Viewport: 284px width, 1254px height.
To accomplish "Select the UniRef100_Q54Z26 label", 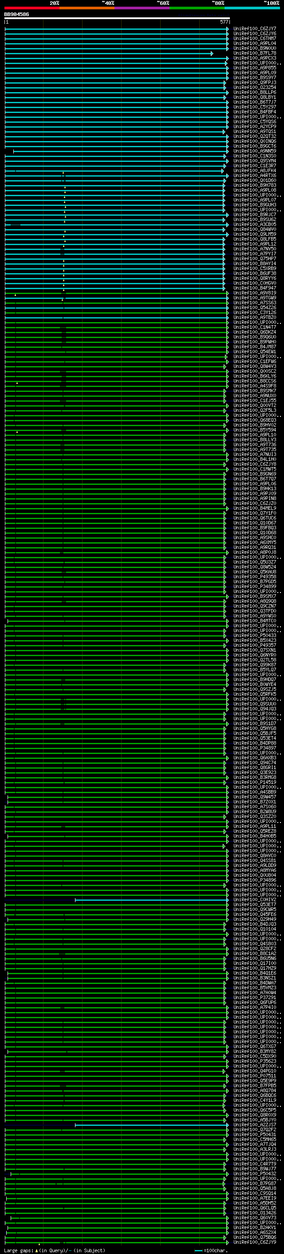I will (x=254, y=308).
